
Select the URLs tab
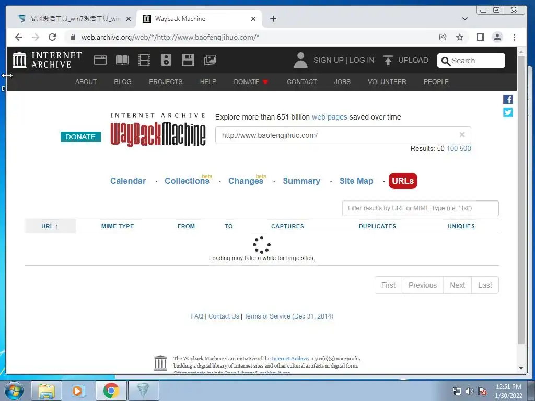[x=403, y=181]
